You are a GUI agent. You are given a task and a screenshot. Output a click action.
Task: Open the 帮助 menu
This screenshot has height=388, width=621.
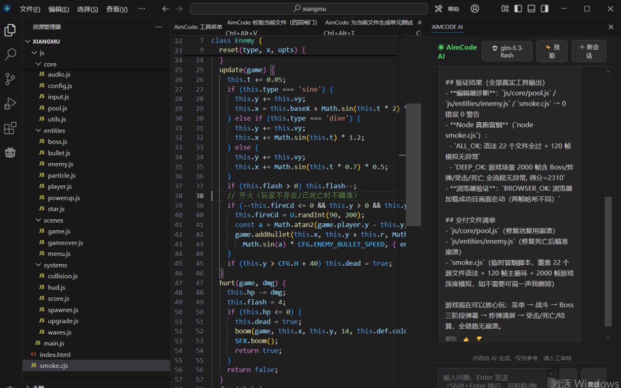453,9
